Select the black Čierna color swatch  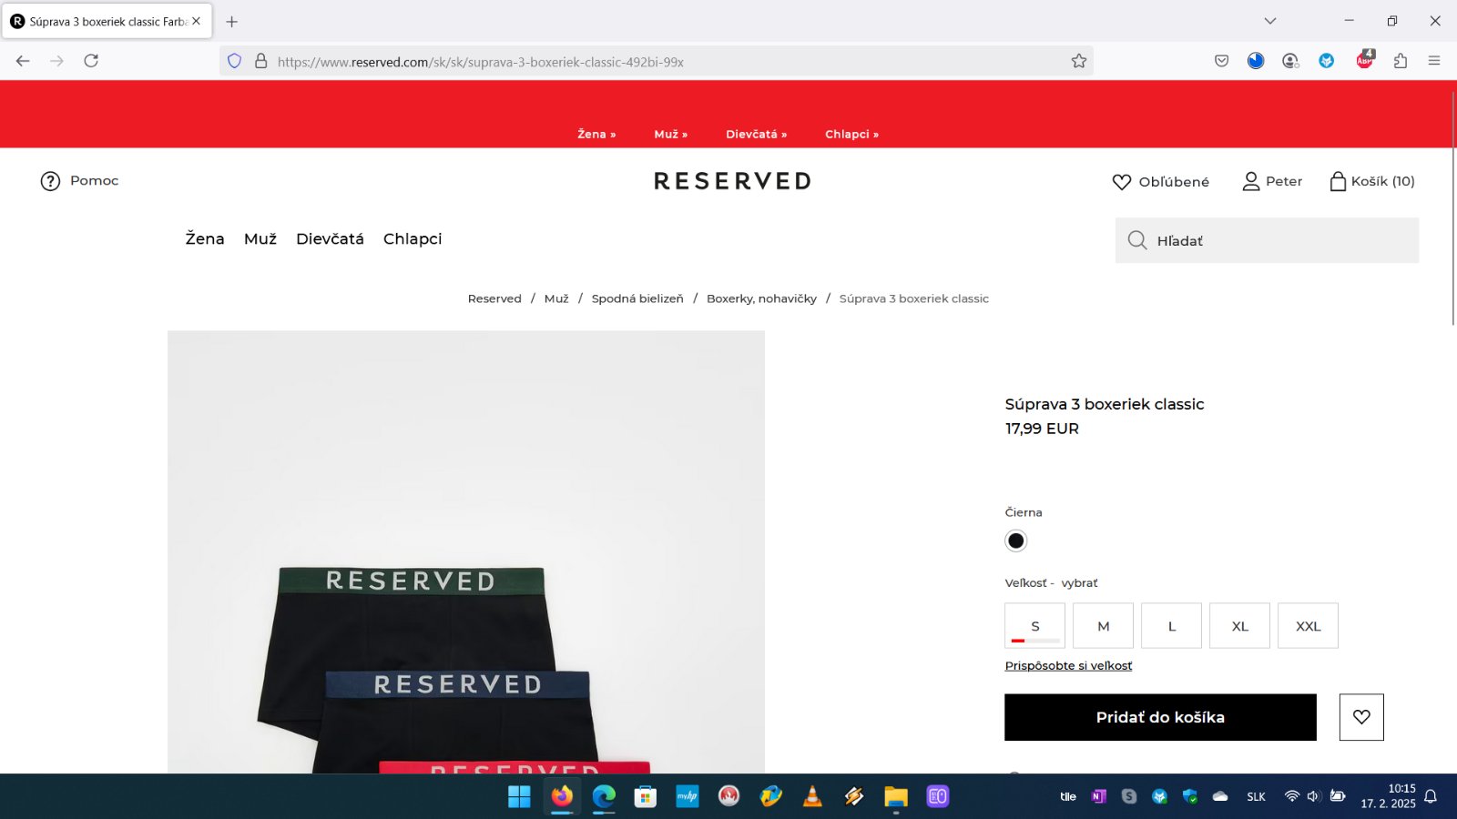pos(1015,541)
